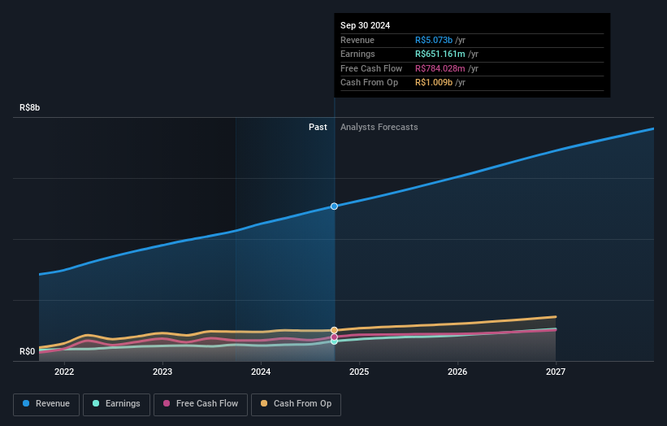Screen dimensions: 667x426
Task: Click the Sep 30 2024 tooltip date
Action: [x=365, y=25]
